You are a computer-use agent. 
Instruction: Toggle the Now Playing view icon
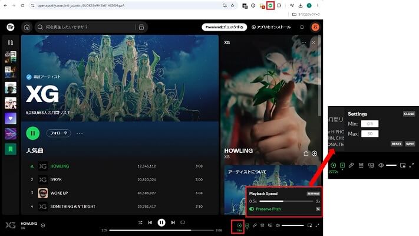coord(247,225)
